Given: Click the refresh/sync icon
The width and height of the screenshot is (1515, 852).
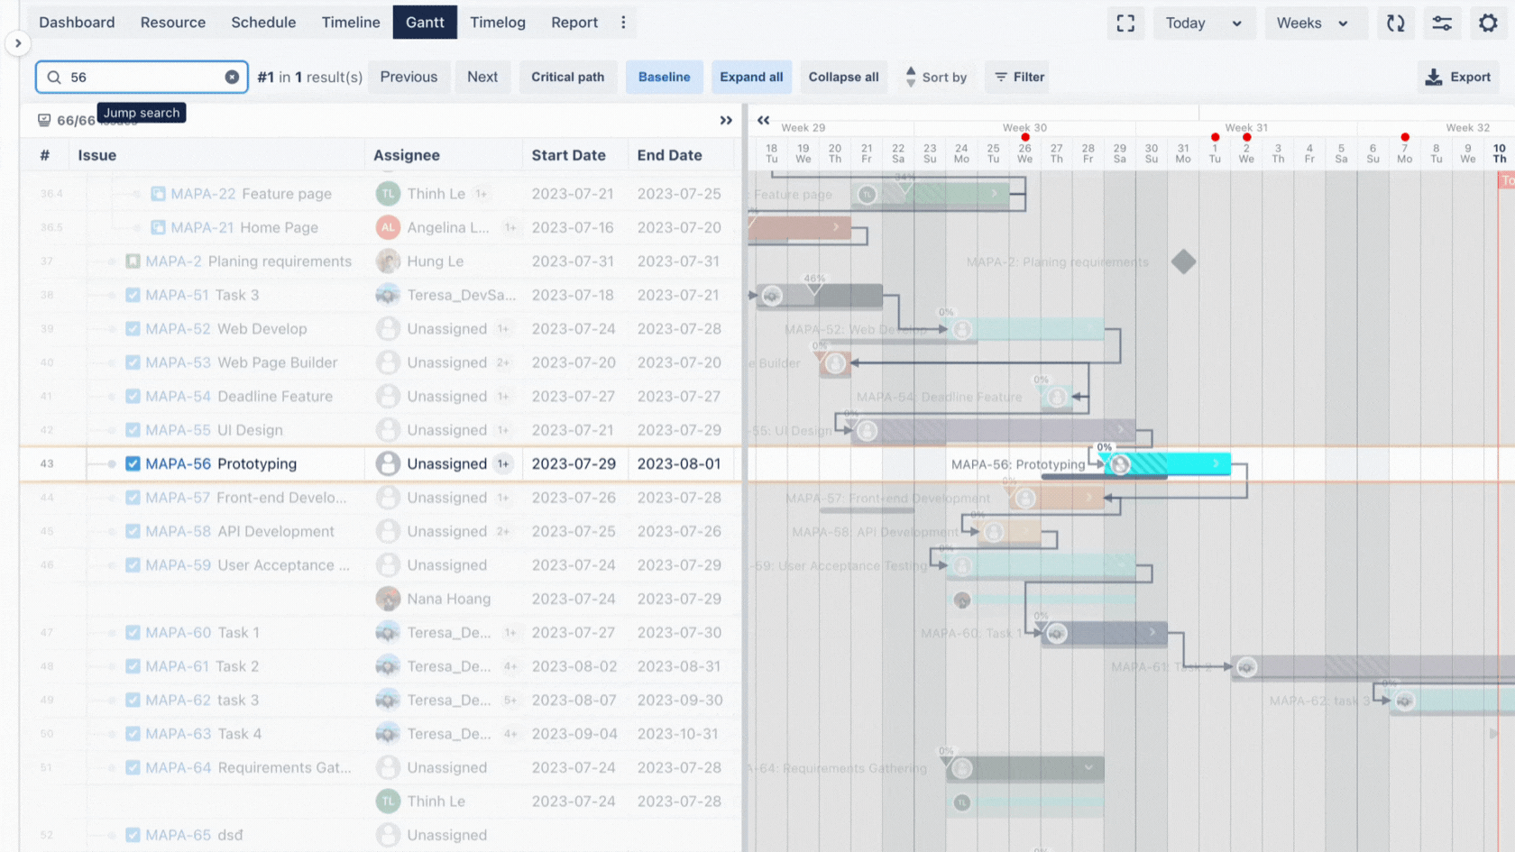Looking at the screenshot, I should click(x=1395, y=23).
